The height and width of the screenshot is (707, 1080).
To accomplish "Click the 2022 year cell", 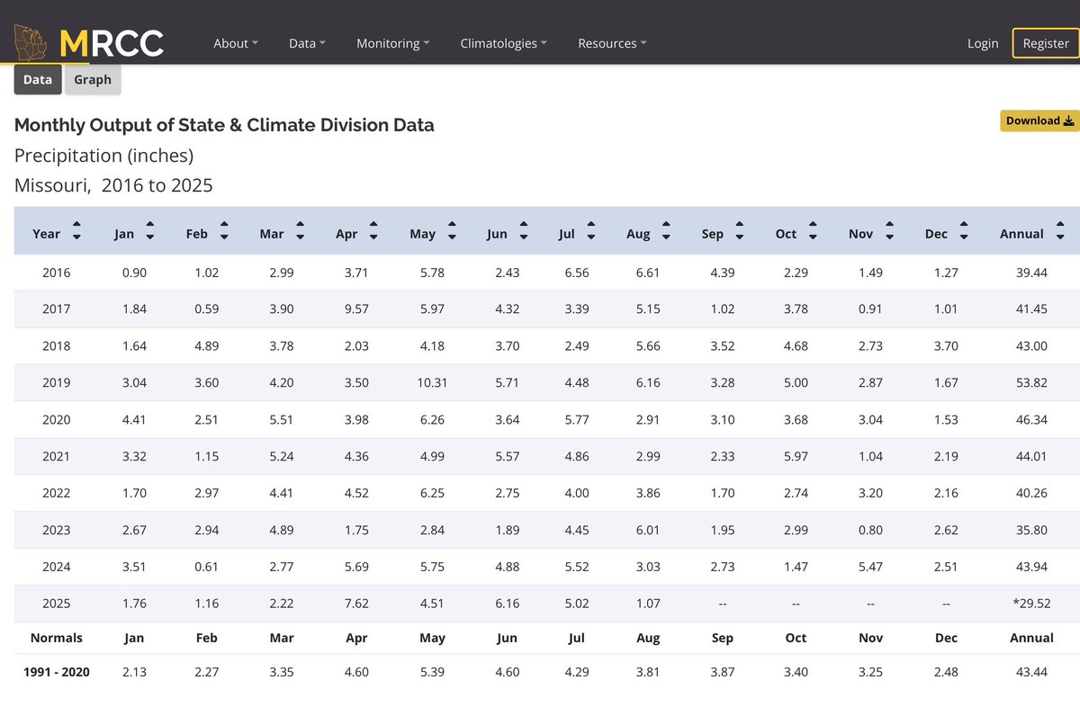I will 56,493.
